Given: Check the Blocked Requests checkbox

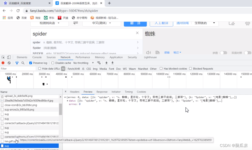Looking at the screenshot, I should 191,68.
